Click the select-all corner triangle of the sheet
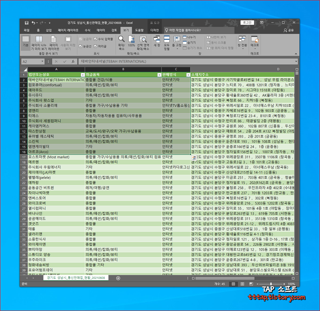 coord(25,69)
